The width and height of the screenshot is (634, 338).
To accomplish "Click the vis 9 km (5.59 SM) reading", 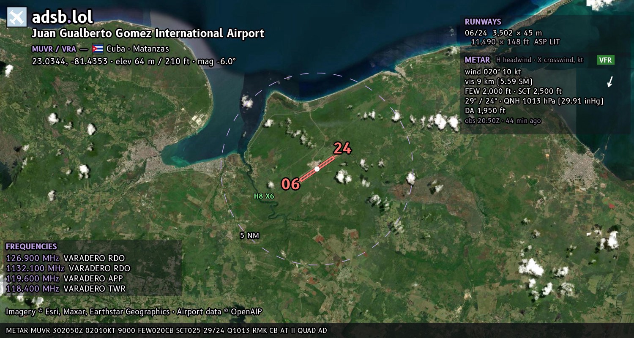I will click(498, 82).
